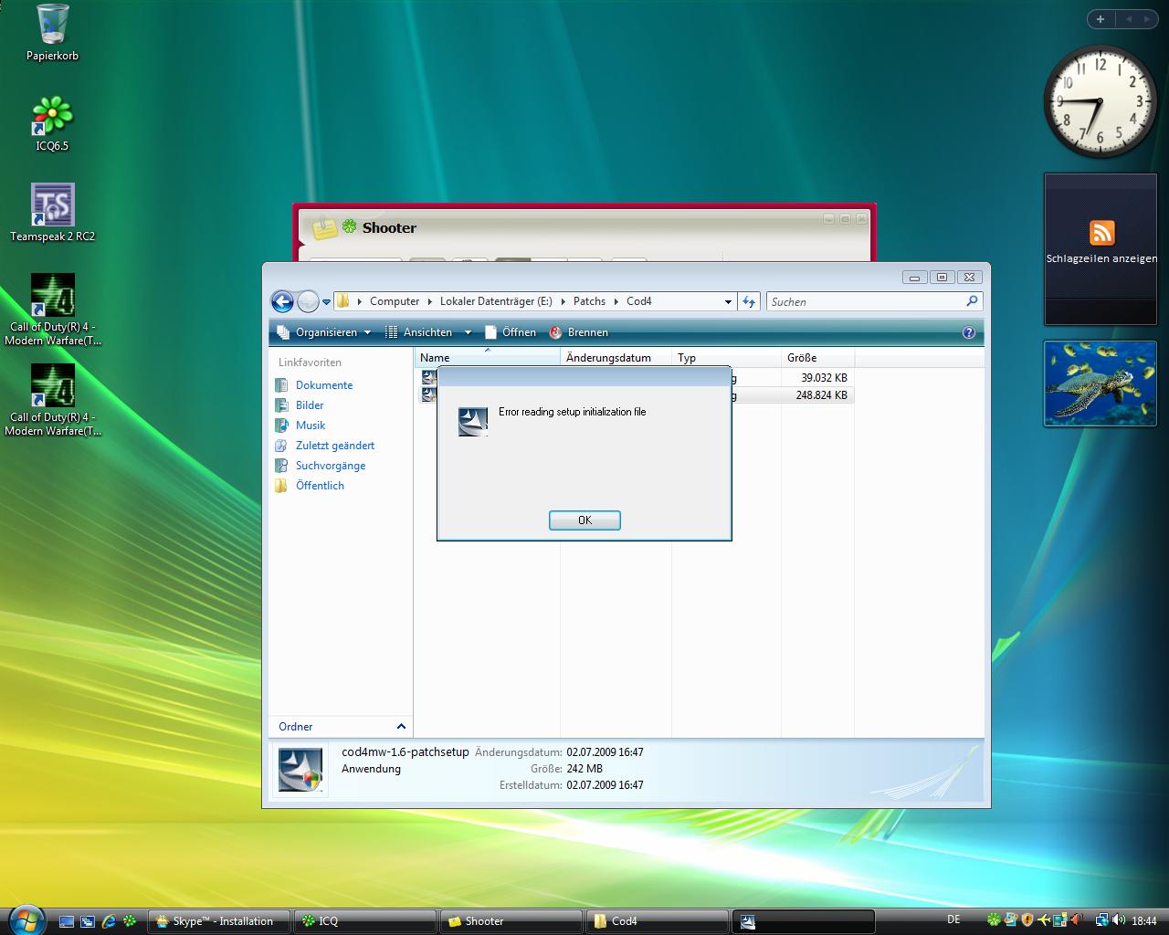Select the first Call of Duty 4 shortcut

pos(52,310)
